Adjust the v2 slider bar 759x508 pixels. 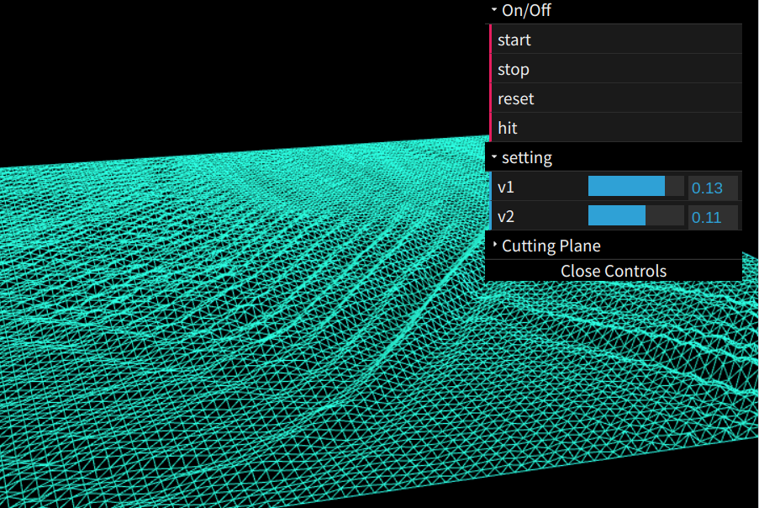[635, 216]
